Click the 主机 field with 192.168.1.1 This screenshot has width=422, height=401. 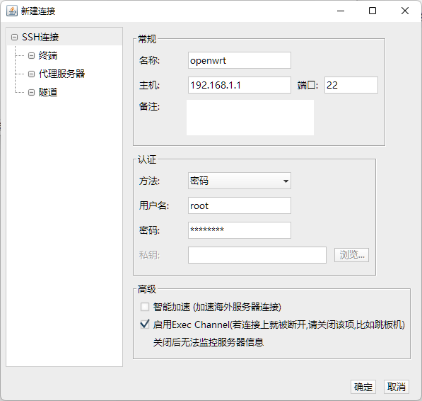click(x=239, y=85)
